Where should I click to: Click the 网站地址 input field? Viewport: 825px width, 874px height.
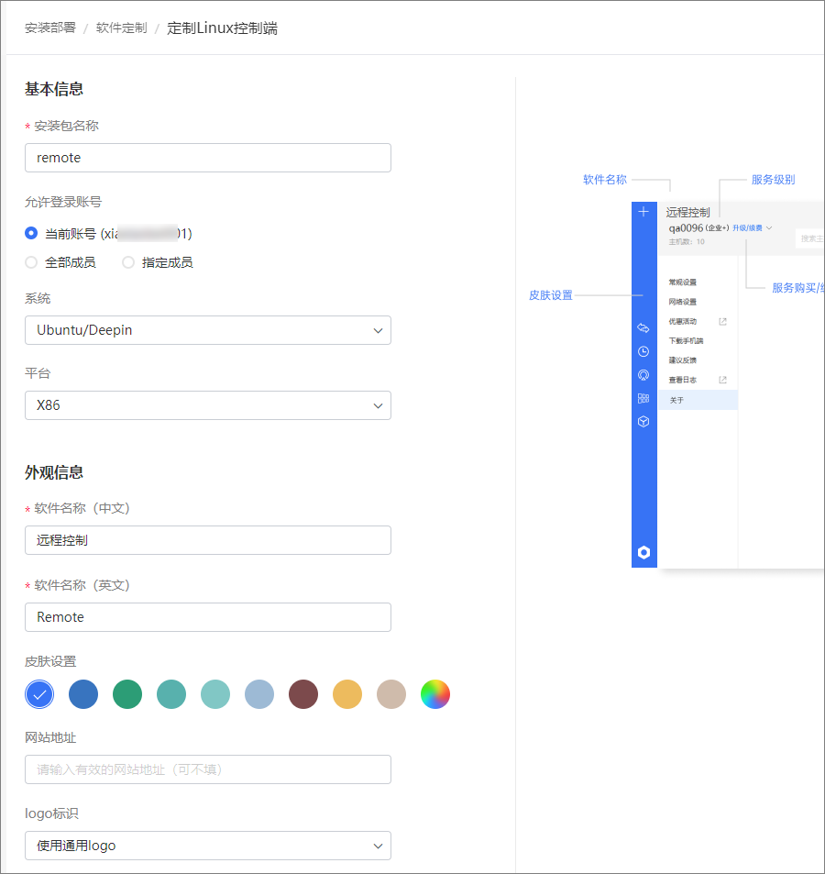point(208,769)
